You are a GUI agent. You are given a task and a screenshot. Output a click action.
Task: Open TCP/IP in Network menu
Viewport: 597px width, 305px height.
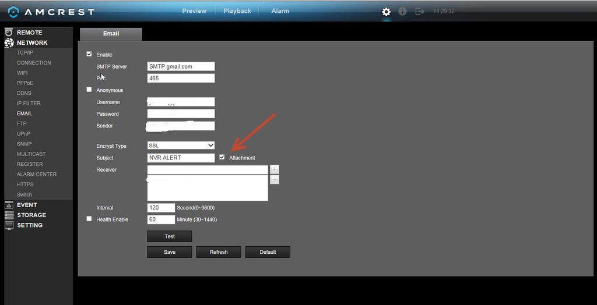[x=24, y=53]
